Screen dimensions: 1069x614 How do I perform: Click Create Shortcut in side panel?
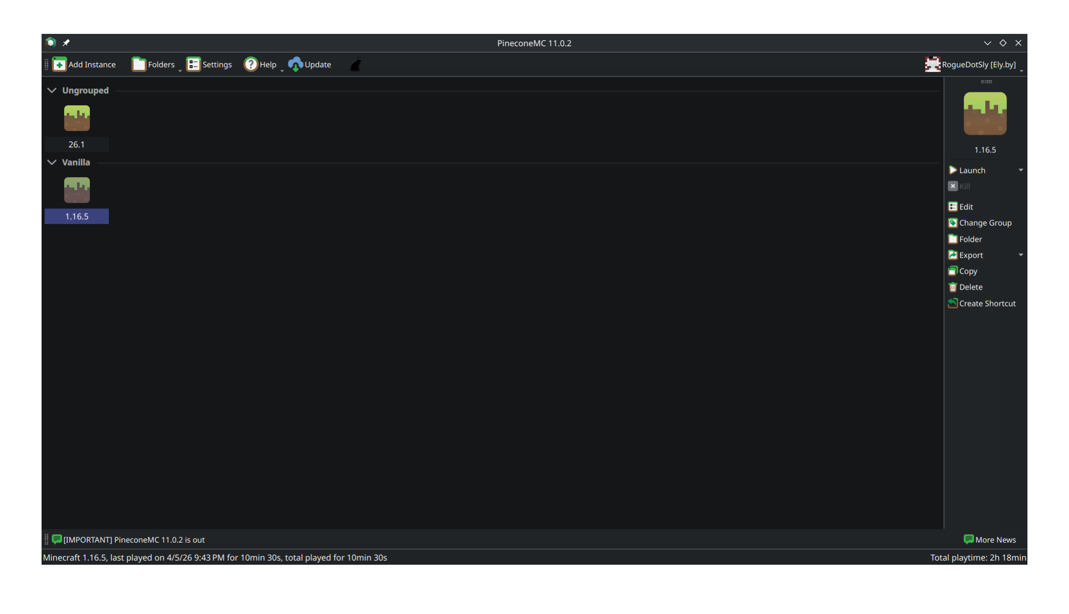point(981,303)
